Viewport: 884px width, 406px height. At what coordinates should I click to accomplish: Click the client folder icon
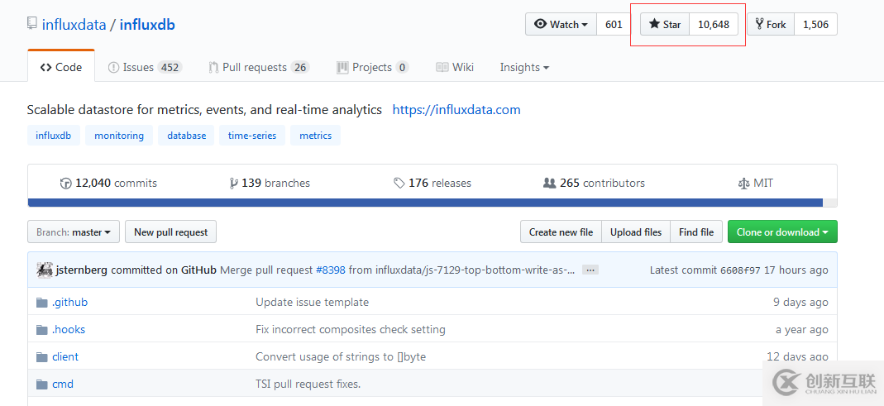coord(42,357)
